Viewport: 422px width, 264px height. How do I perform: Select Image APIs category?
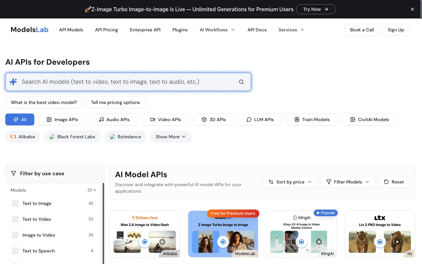tap(62, 119)
